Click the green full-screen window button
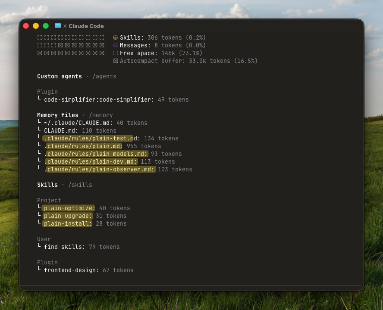Viewport: 383px width, 310px height. pyautogui.click(x=46, y=26)
